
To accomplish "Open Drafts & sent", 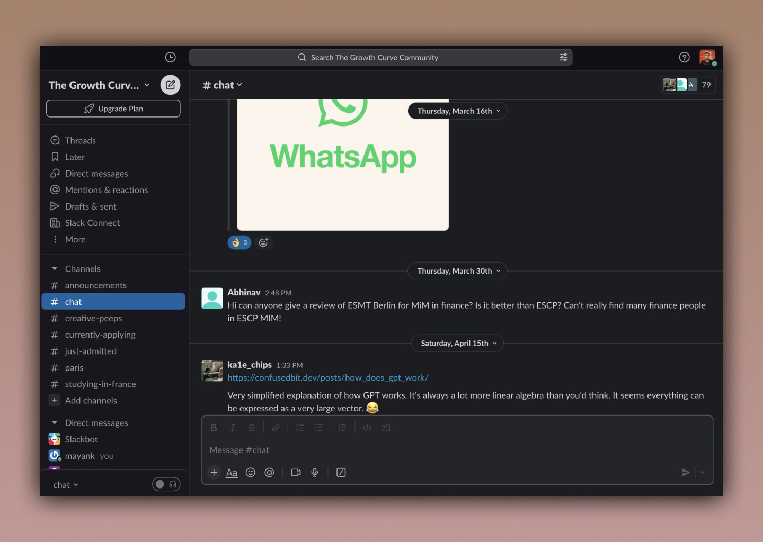I will point(113,206).
